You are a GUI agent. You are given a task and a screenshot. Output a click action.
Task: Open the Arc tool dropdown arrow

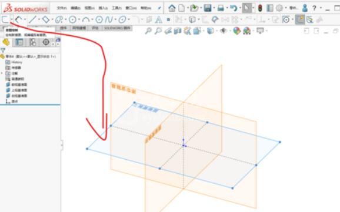(x=92, y=19)
